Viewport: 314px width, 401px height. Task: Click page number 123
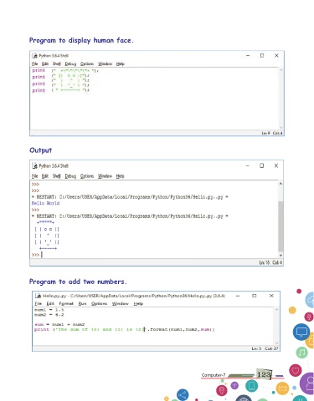[x=264, y=374]
